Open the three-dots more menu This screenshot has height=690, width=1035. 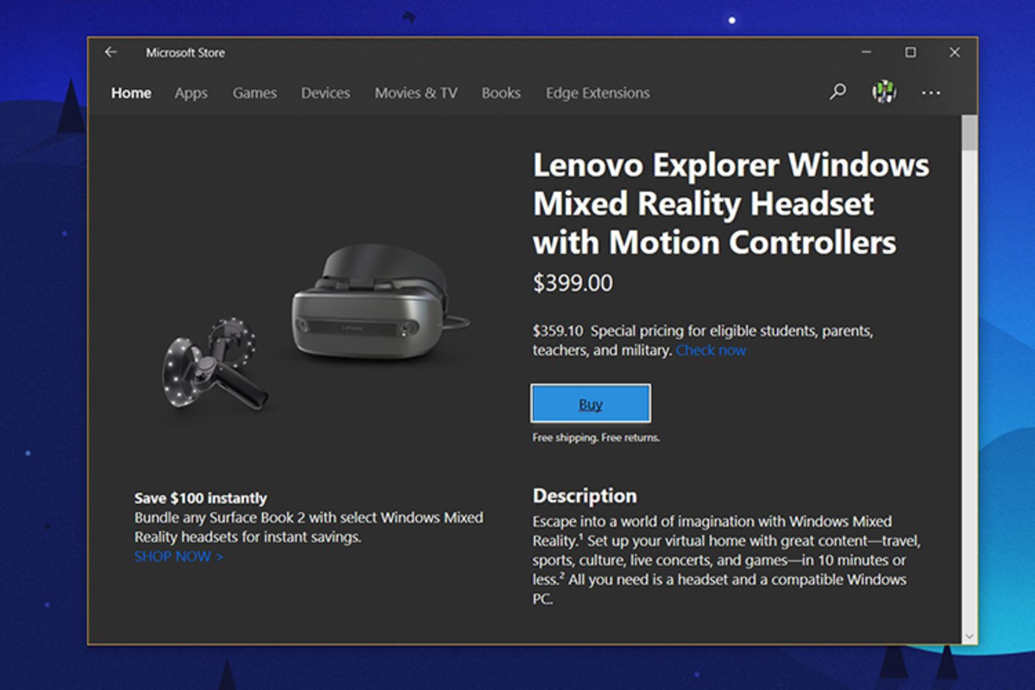pyautogui.click(x=930, y=93)
